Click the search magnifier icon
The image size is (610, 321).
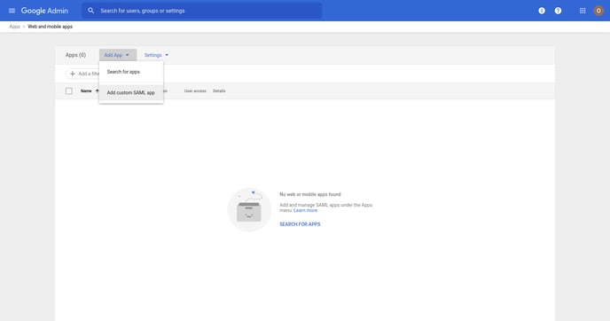(x=90, y=11)
